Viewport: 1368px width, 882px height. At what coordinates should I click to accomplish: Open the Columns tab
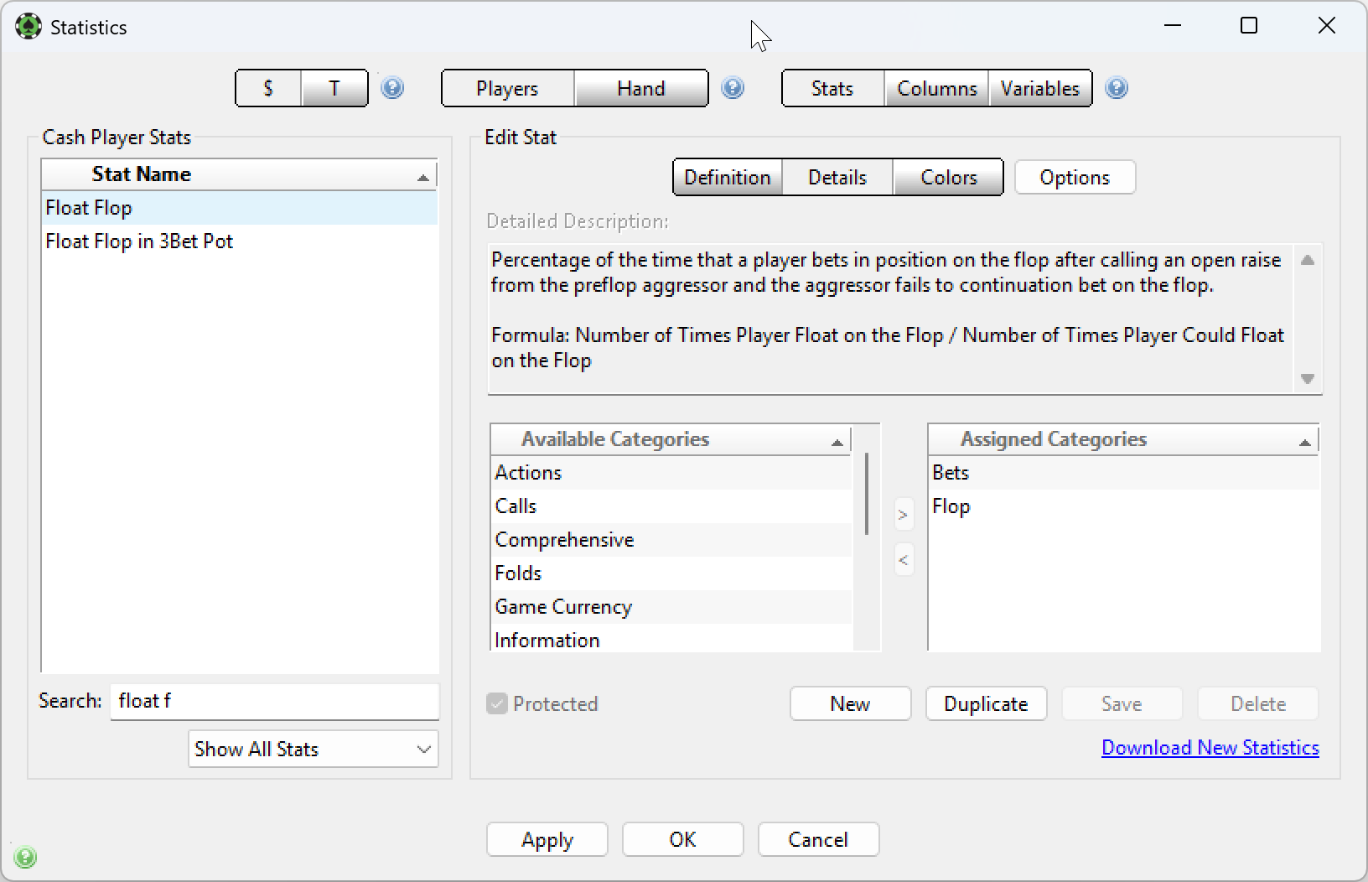pos(937,88)
